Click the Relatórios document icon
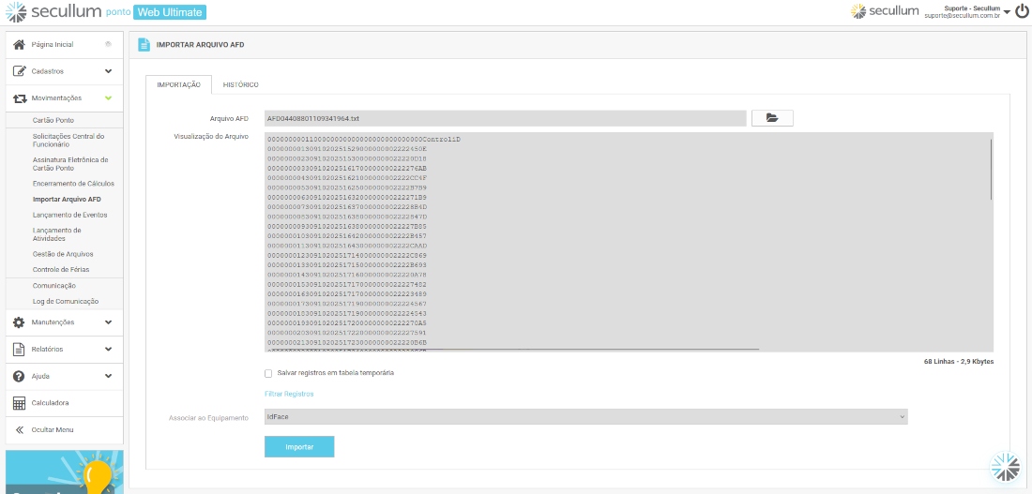This screenshot has height=494, width=1032. [x=19, y=349]
